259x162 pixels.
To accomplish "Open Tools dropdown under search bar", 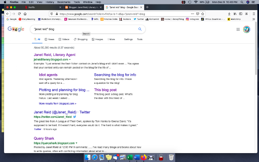I will 140,39.
